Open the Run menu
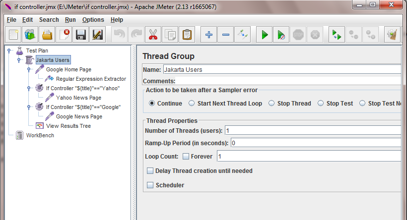Image resolution: width=407 pixels, height=220 pixels. (x=70, y=20)
